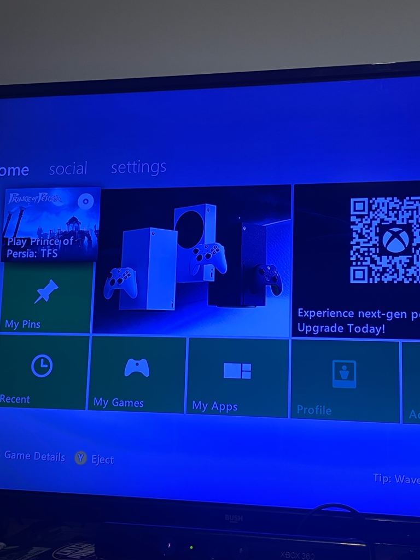
Task: Click the Xbox logo inside the QR code
Action: [394, 240]
